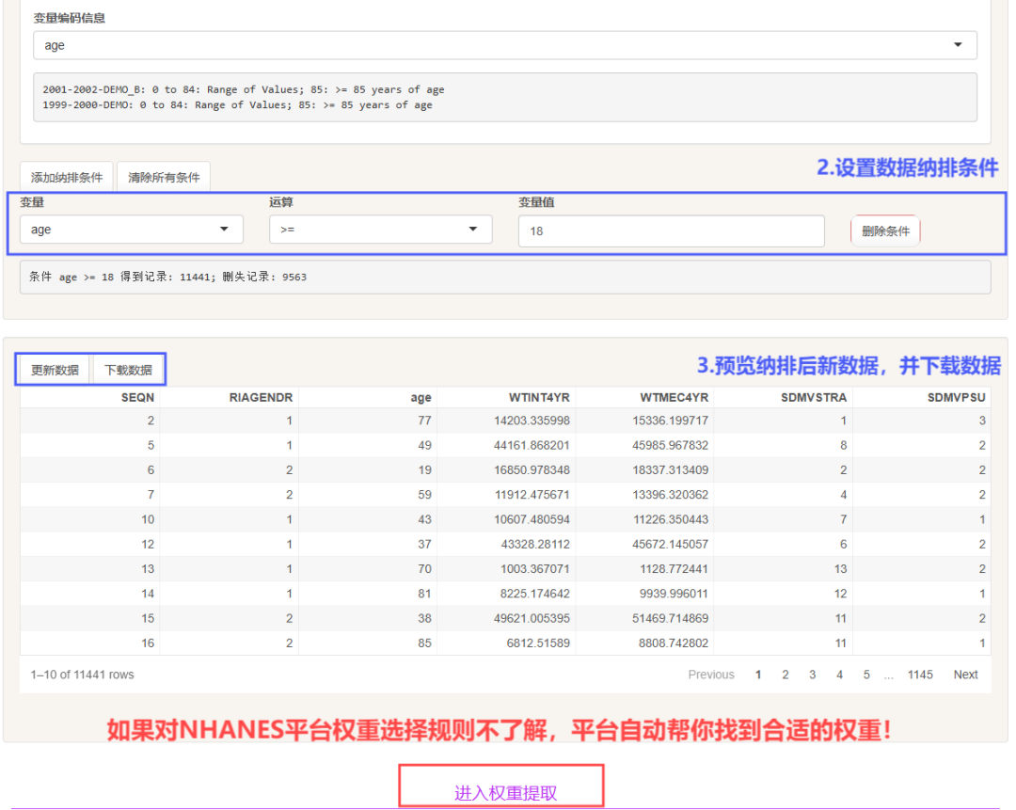Select page 5 in pagination
This screenshot has width=1016, height=810.
coord(865,675)
